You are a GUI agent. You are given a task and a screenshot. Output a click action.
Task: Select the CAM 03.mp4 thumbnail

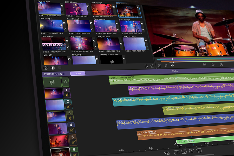click(50, 8)
